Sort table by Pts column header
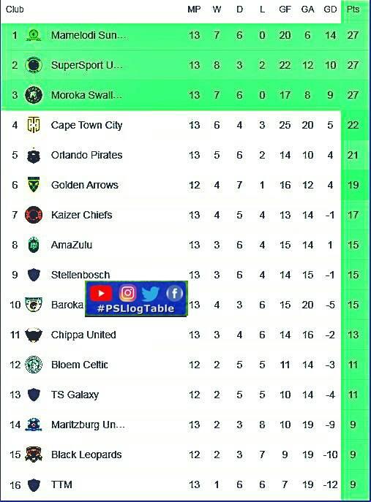 [353, 9]
